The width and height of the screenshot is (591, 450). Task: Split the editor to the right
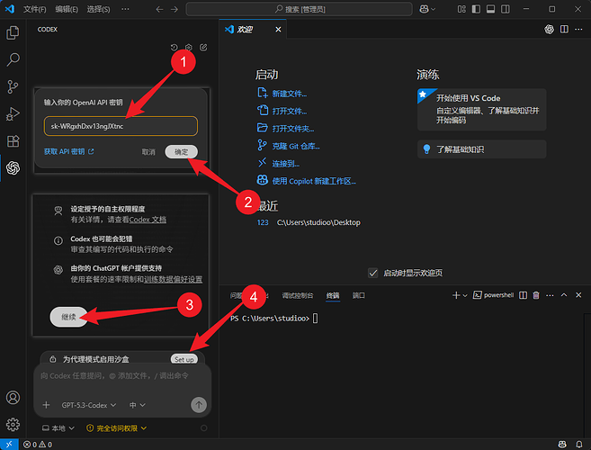point(564,29)
